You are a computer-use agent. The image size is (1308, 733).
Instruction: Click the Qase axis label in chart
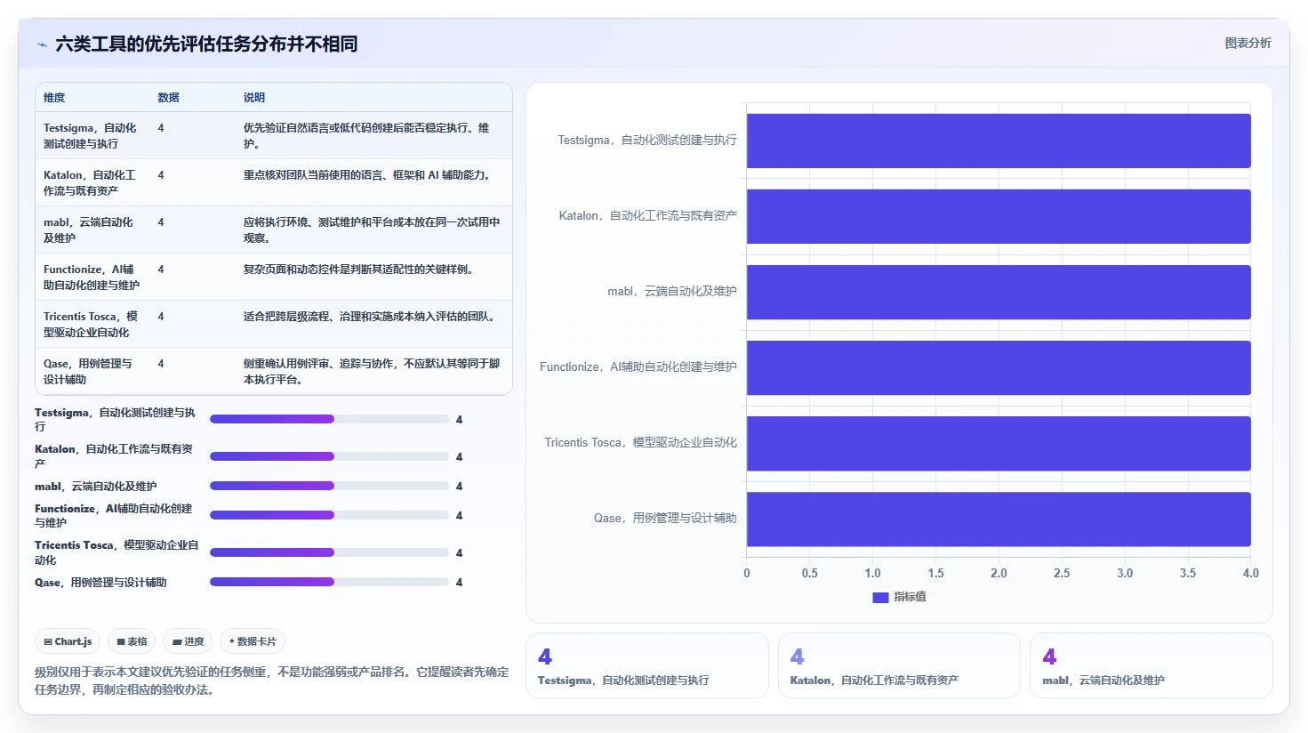click(665, 519)
